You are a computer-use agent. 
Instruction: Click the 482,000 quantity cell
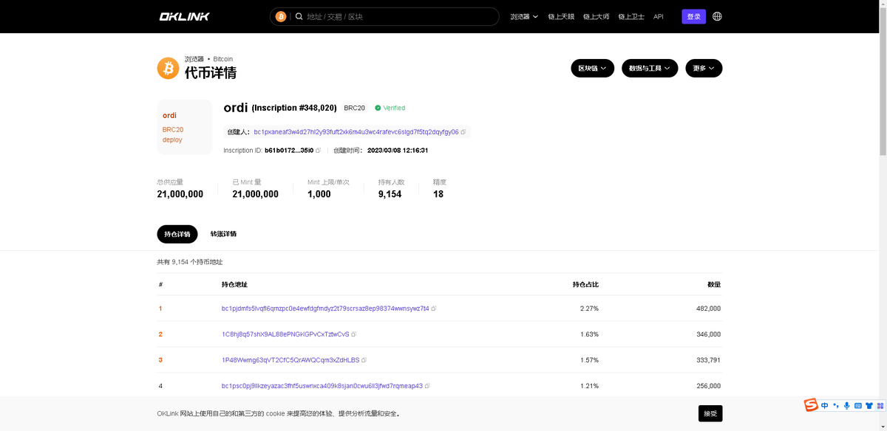point(708,308)
